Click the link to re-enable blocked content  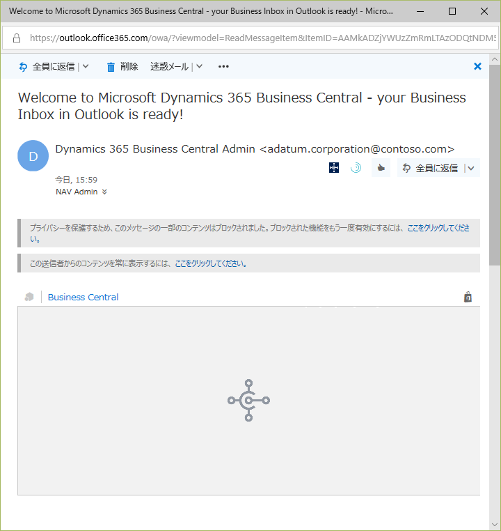[438, 229]
